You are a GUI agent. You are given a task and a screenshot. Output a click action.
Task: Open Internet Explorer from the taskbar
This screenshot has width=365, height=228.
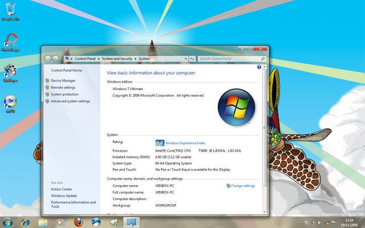pos(25,222)
